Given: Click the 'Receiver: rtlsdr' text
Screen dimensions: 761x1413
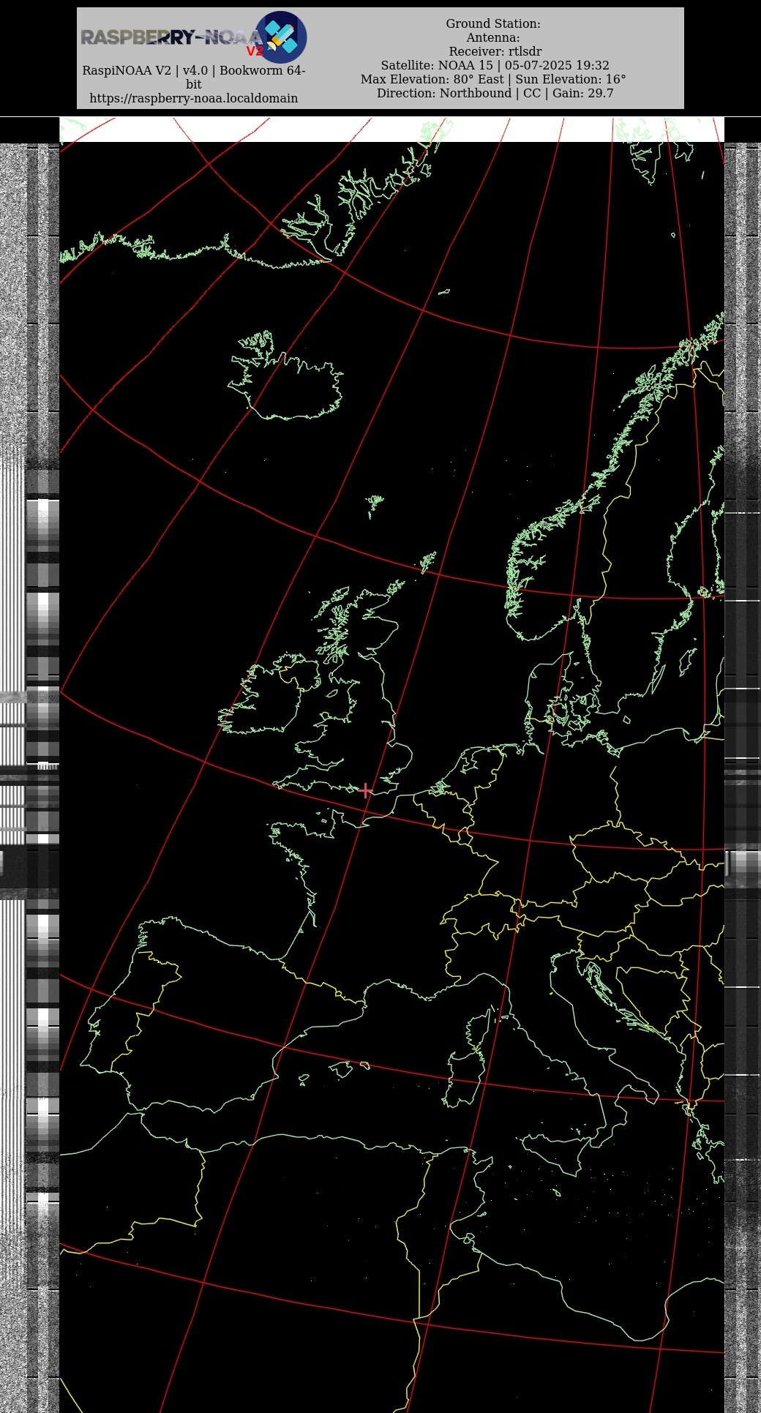Looking at the screenshot, I should [x=495, y=51].
